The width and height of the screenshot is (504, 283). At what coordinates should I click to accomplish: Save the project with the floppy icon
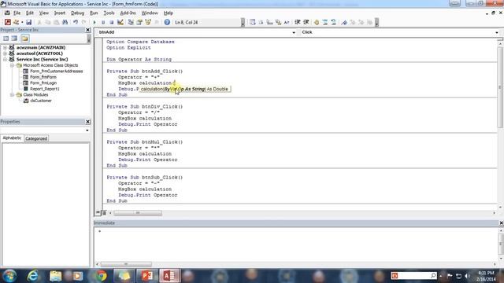coord(28,22)
